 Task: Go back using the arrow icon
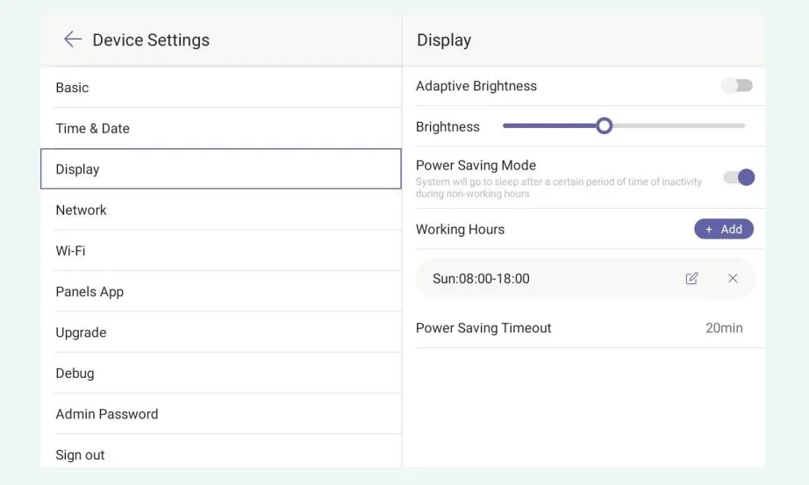[x=72, y=39]
